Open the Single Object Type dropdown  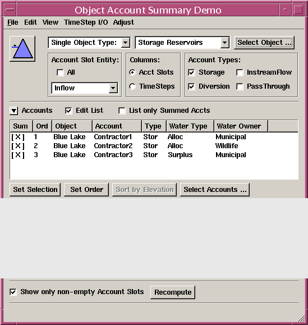[89, 43]
